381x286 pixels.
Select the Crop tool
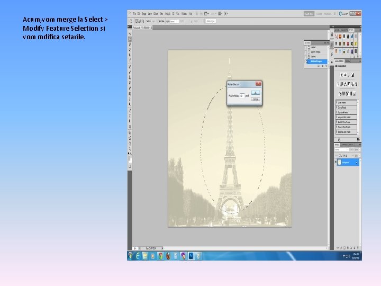(x=130, y=56)
